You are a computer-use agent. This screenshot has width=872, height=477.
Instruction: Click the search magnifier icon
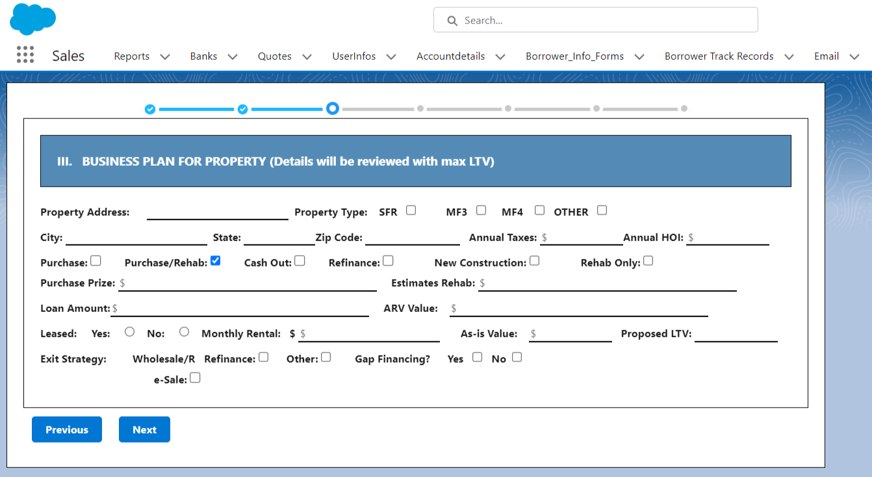coord(452,20)
